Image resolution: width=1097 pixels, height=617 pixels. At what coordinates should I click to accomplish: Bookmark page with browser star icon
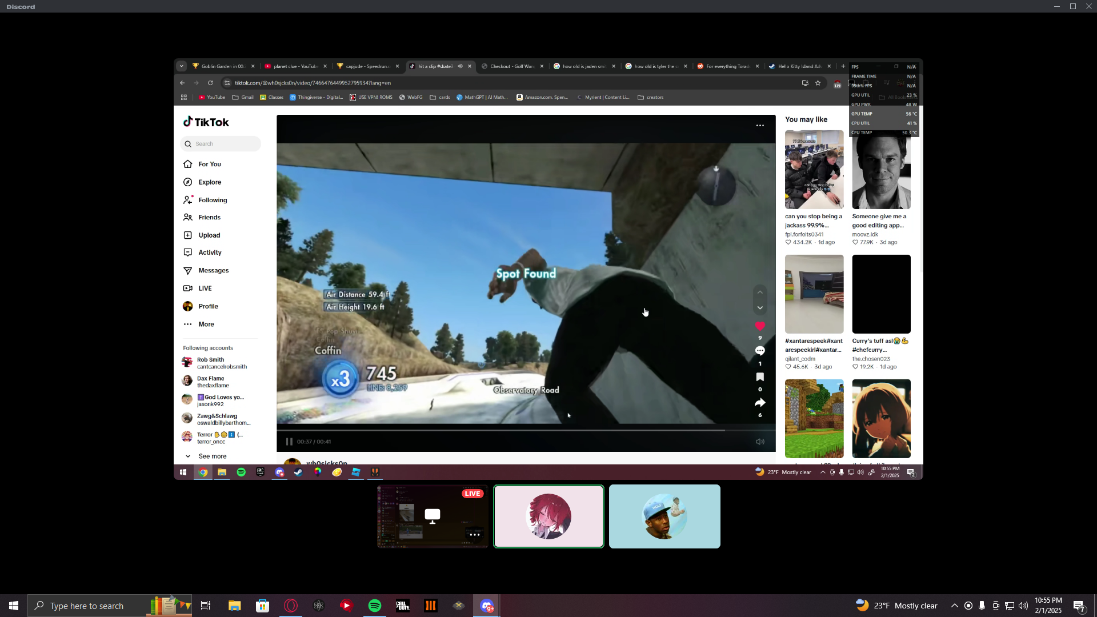click(818, 83)
